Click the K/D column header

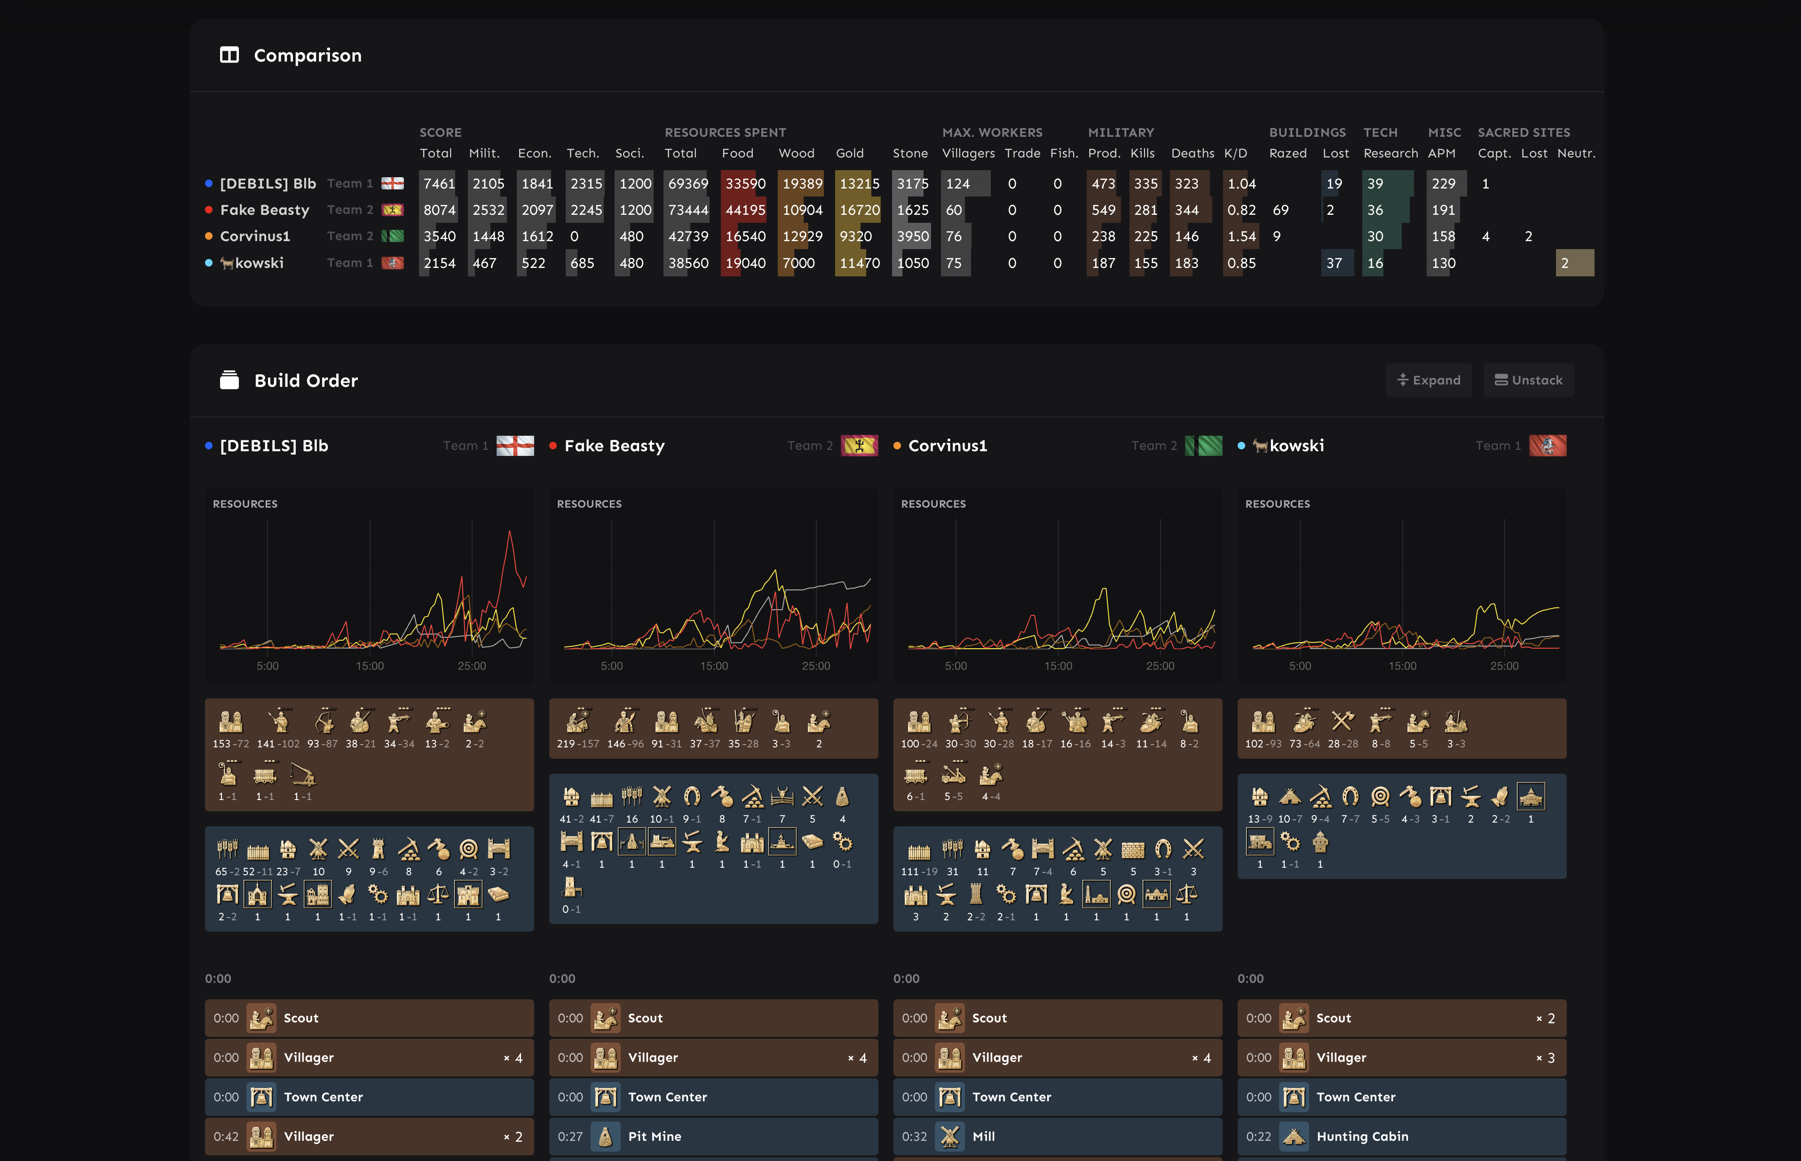tap(1235, 153)
